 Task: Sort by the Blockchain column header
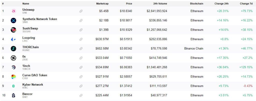196,3
